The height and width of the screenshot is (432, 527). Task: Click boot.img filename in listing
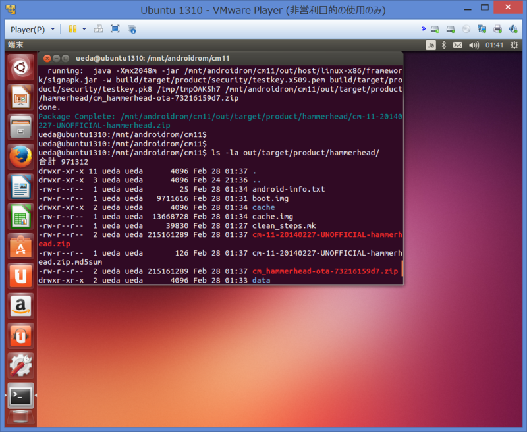(x=270, y=198)
